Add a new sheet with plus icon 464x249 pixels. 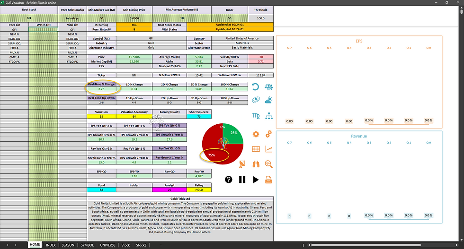[x=161, y=245]
